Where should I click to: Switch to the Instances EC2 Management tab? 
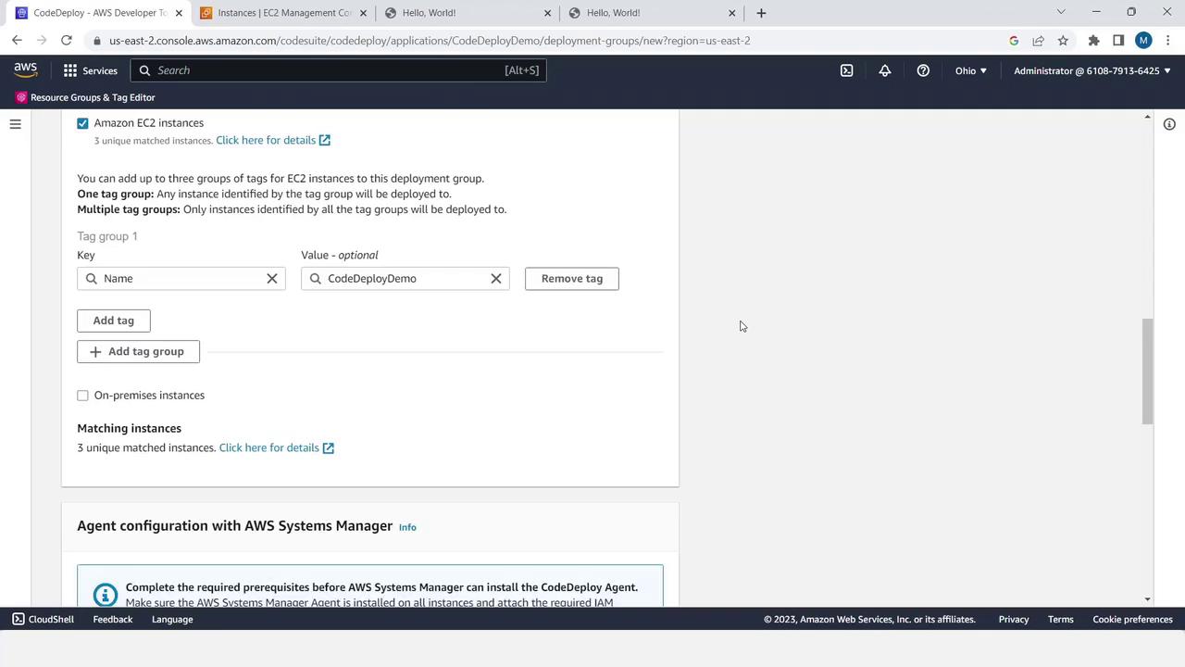pos(282,13)
